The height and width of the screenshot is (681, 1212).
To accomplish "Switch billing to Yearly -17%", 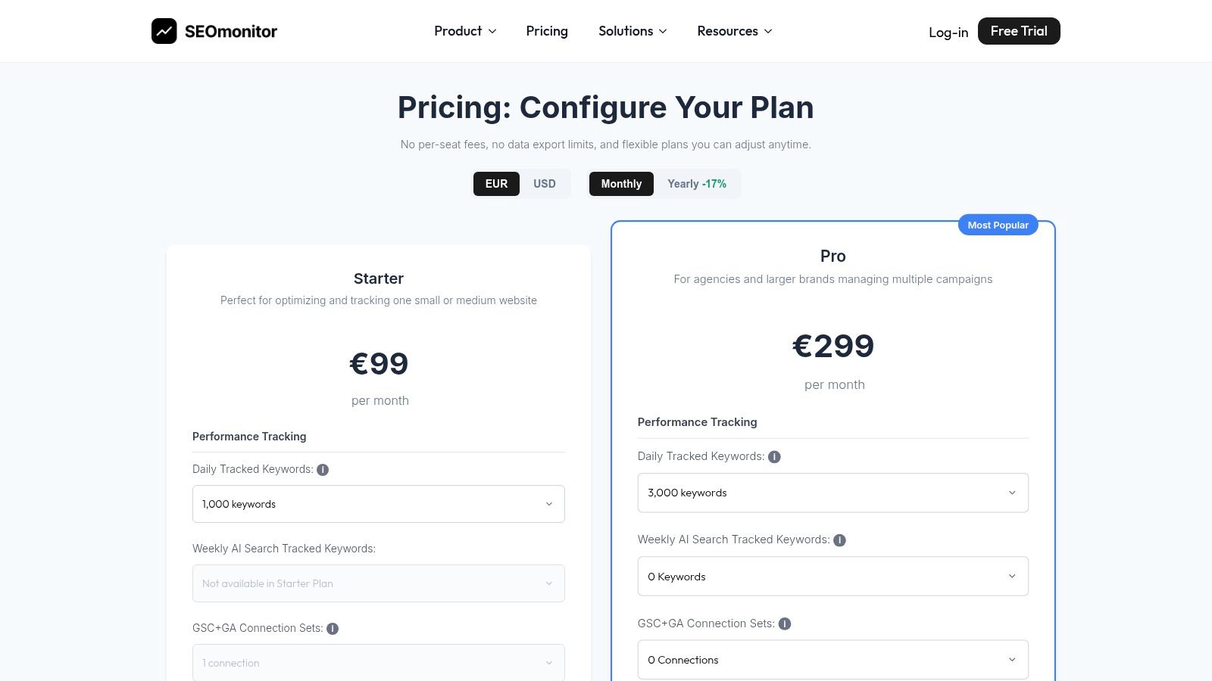I will point(697,184).
